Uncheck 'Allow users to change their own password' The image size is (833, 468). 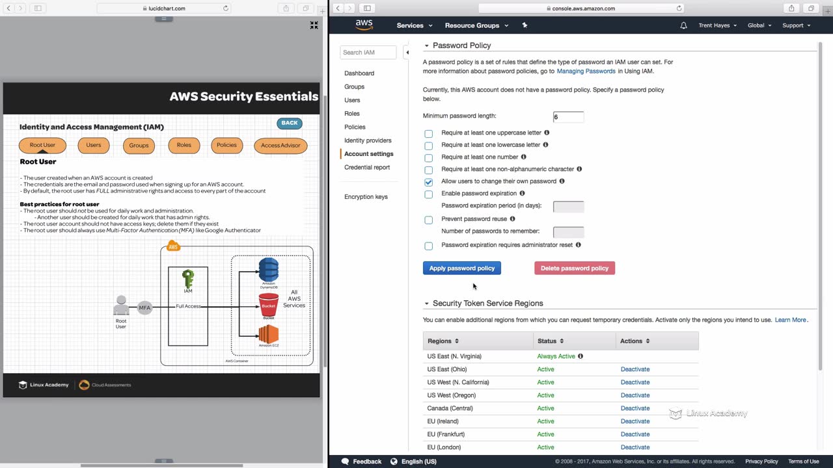click(x=428, y=182)
